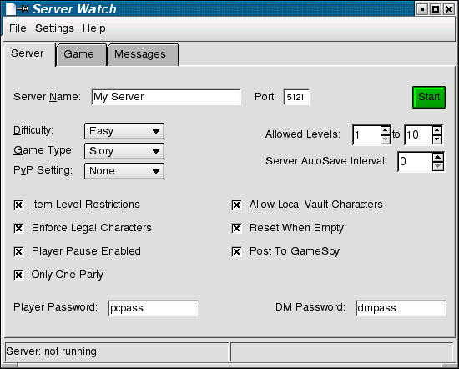Disable Player Pause Enabled checkbox
459x369 pixels.
pos(18,251)
